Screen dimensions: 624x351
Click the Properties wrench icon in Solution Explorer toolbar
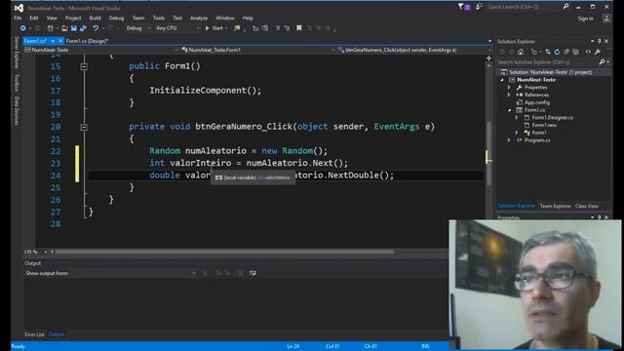coord(598,52)
